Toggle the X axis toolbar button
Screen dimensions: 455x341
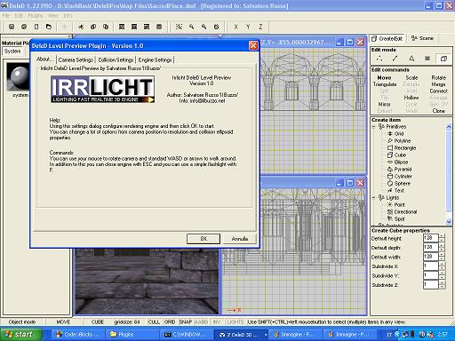pos(235,27)
